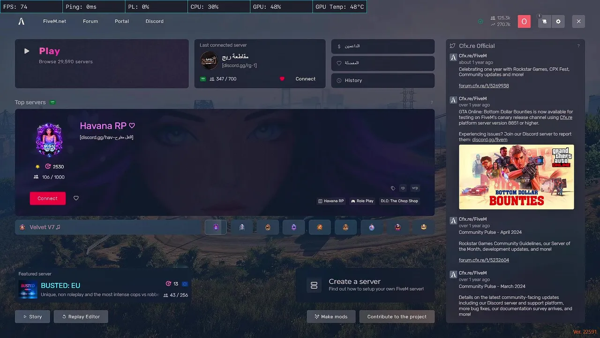Screen dimensions: 600x338
Task: Click Contribute to the project button
Action: tap(397, 316)
